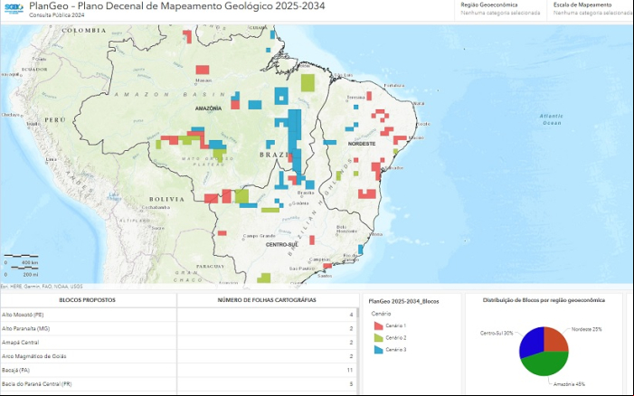Click the PlanGeo 2025-2034_Blocos legend title
Screen dimensions: 634x396
(x=403, y=301)
